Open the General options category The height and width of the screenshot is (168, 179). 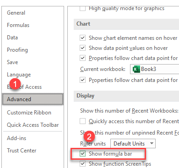[x=16, y=13]
